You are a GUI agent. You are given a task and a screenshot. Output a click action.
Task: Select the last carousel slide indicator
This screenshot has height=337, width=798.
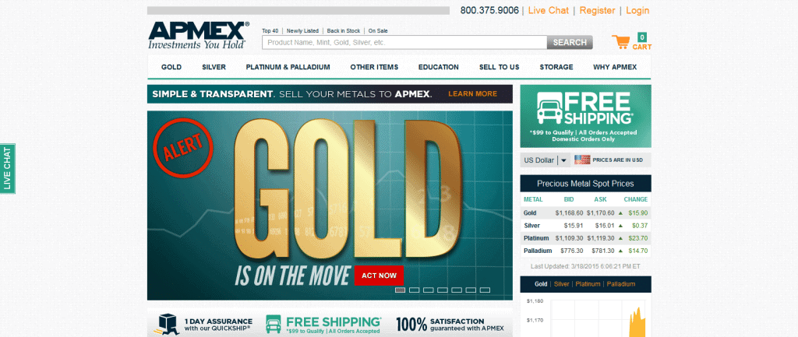[x=485, y=290]
